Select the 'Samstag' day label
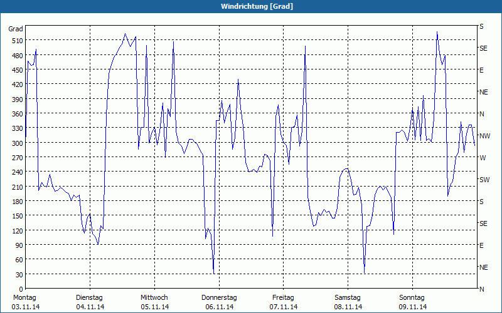The image size is (502, 313). point(348,298)
